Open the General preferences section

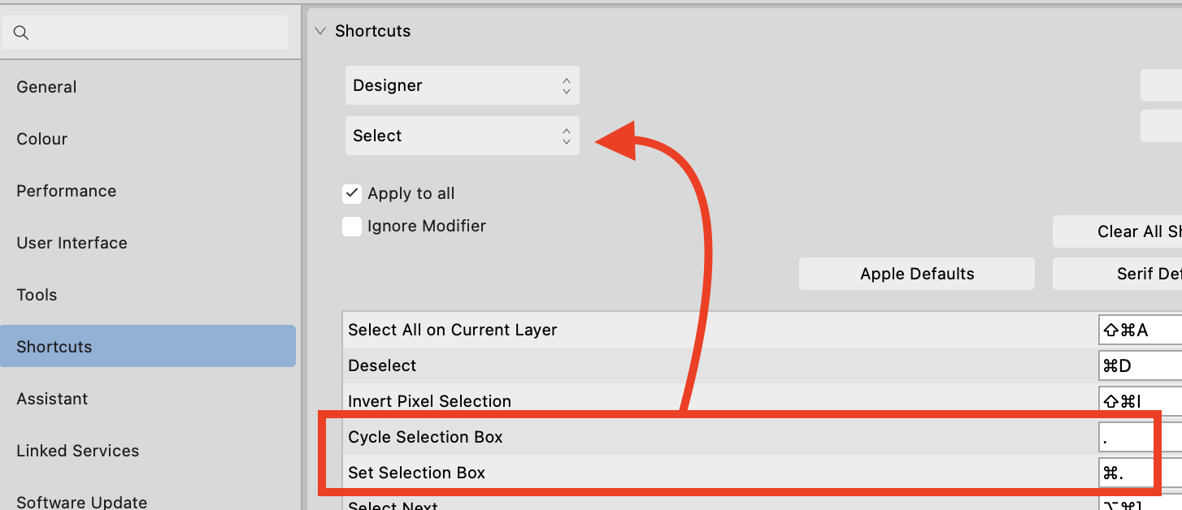tap(46, 86)
